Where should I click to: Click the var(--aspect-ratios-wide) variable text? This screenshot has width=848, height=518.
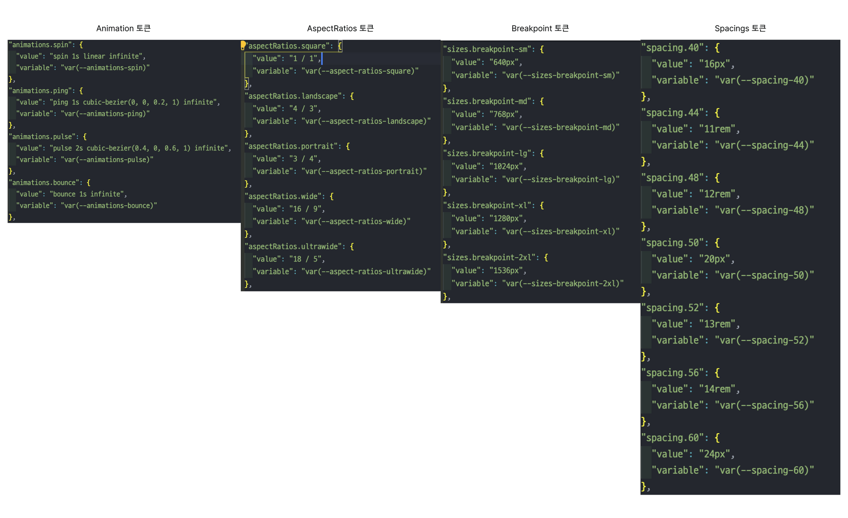(x=356, y=222)
